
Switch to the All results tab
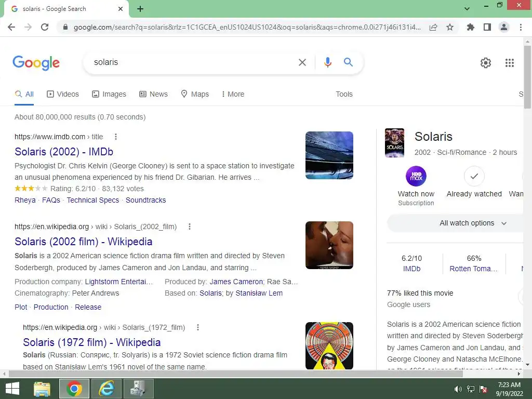pyautogui.click(x=24, y=95)
